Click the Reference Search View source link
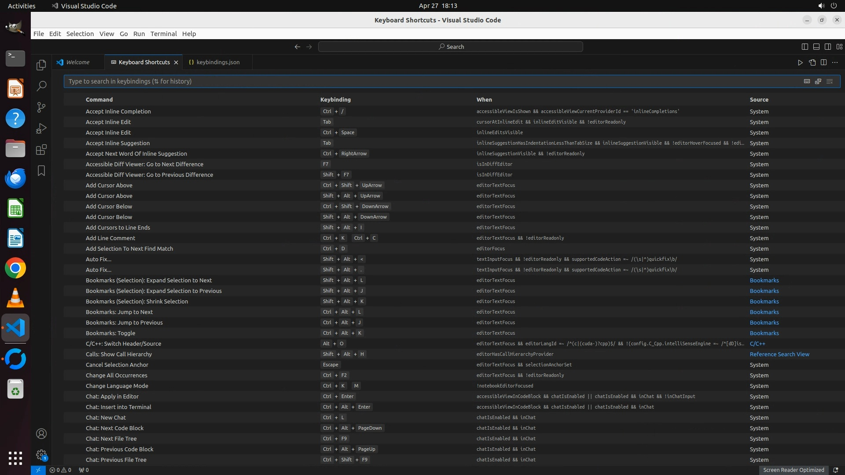Screen dimensions: 845x475 click(x=779, y=354)
